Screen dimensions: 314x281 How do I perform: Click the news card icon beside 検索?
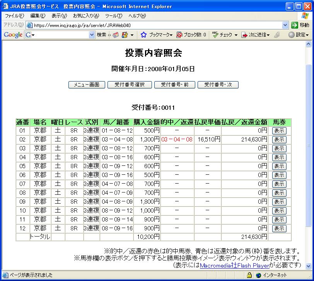point(116,35)
